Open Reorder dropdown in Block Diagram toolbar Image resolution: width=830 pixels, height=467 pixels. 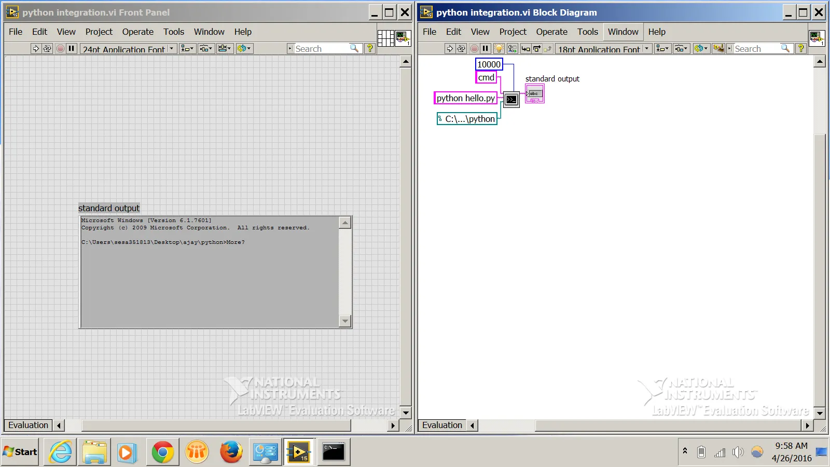(701, 48)
